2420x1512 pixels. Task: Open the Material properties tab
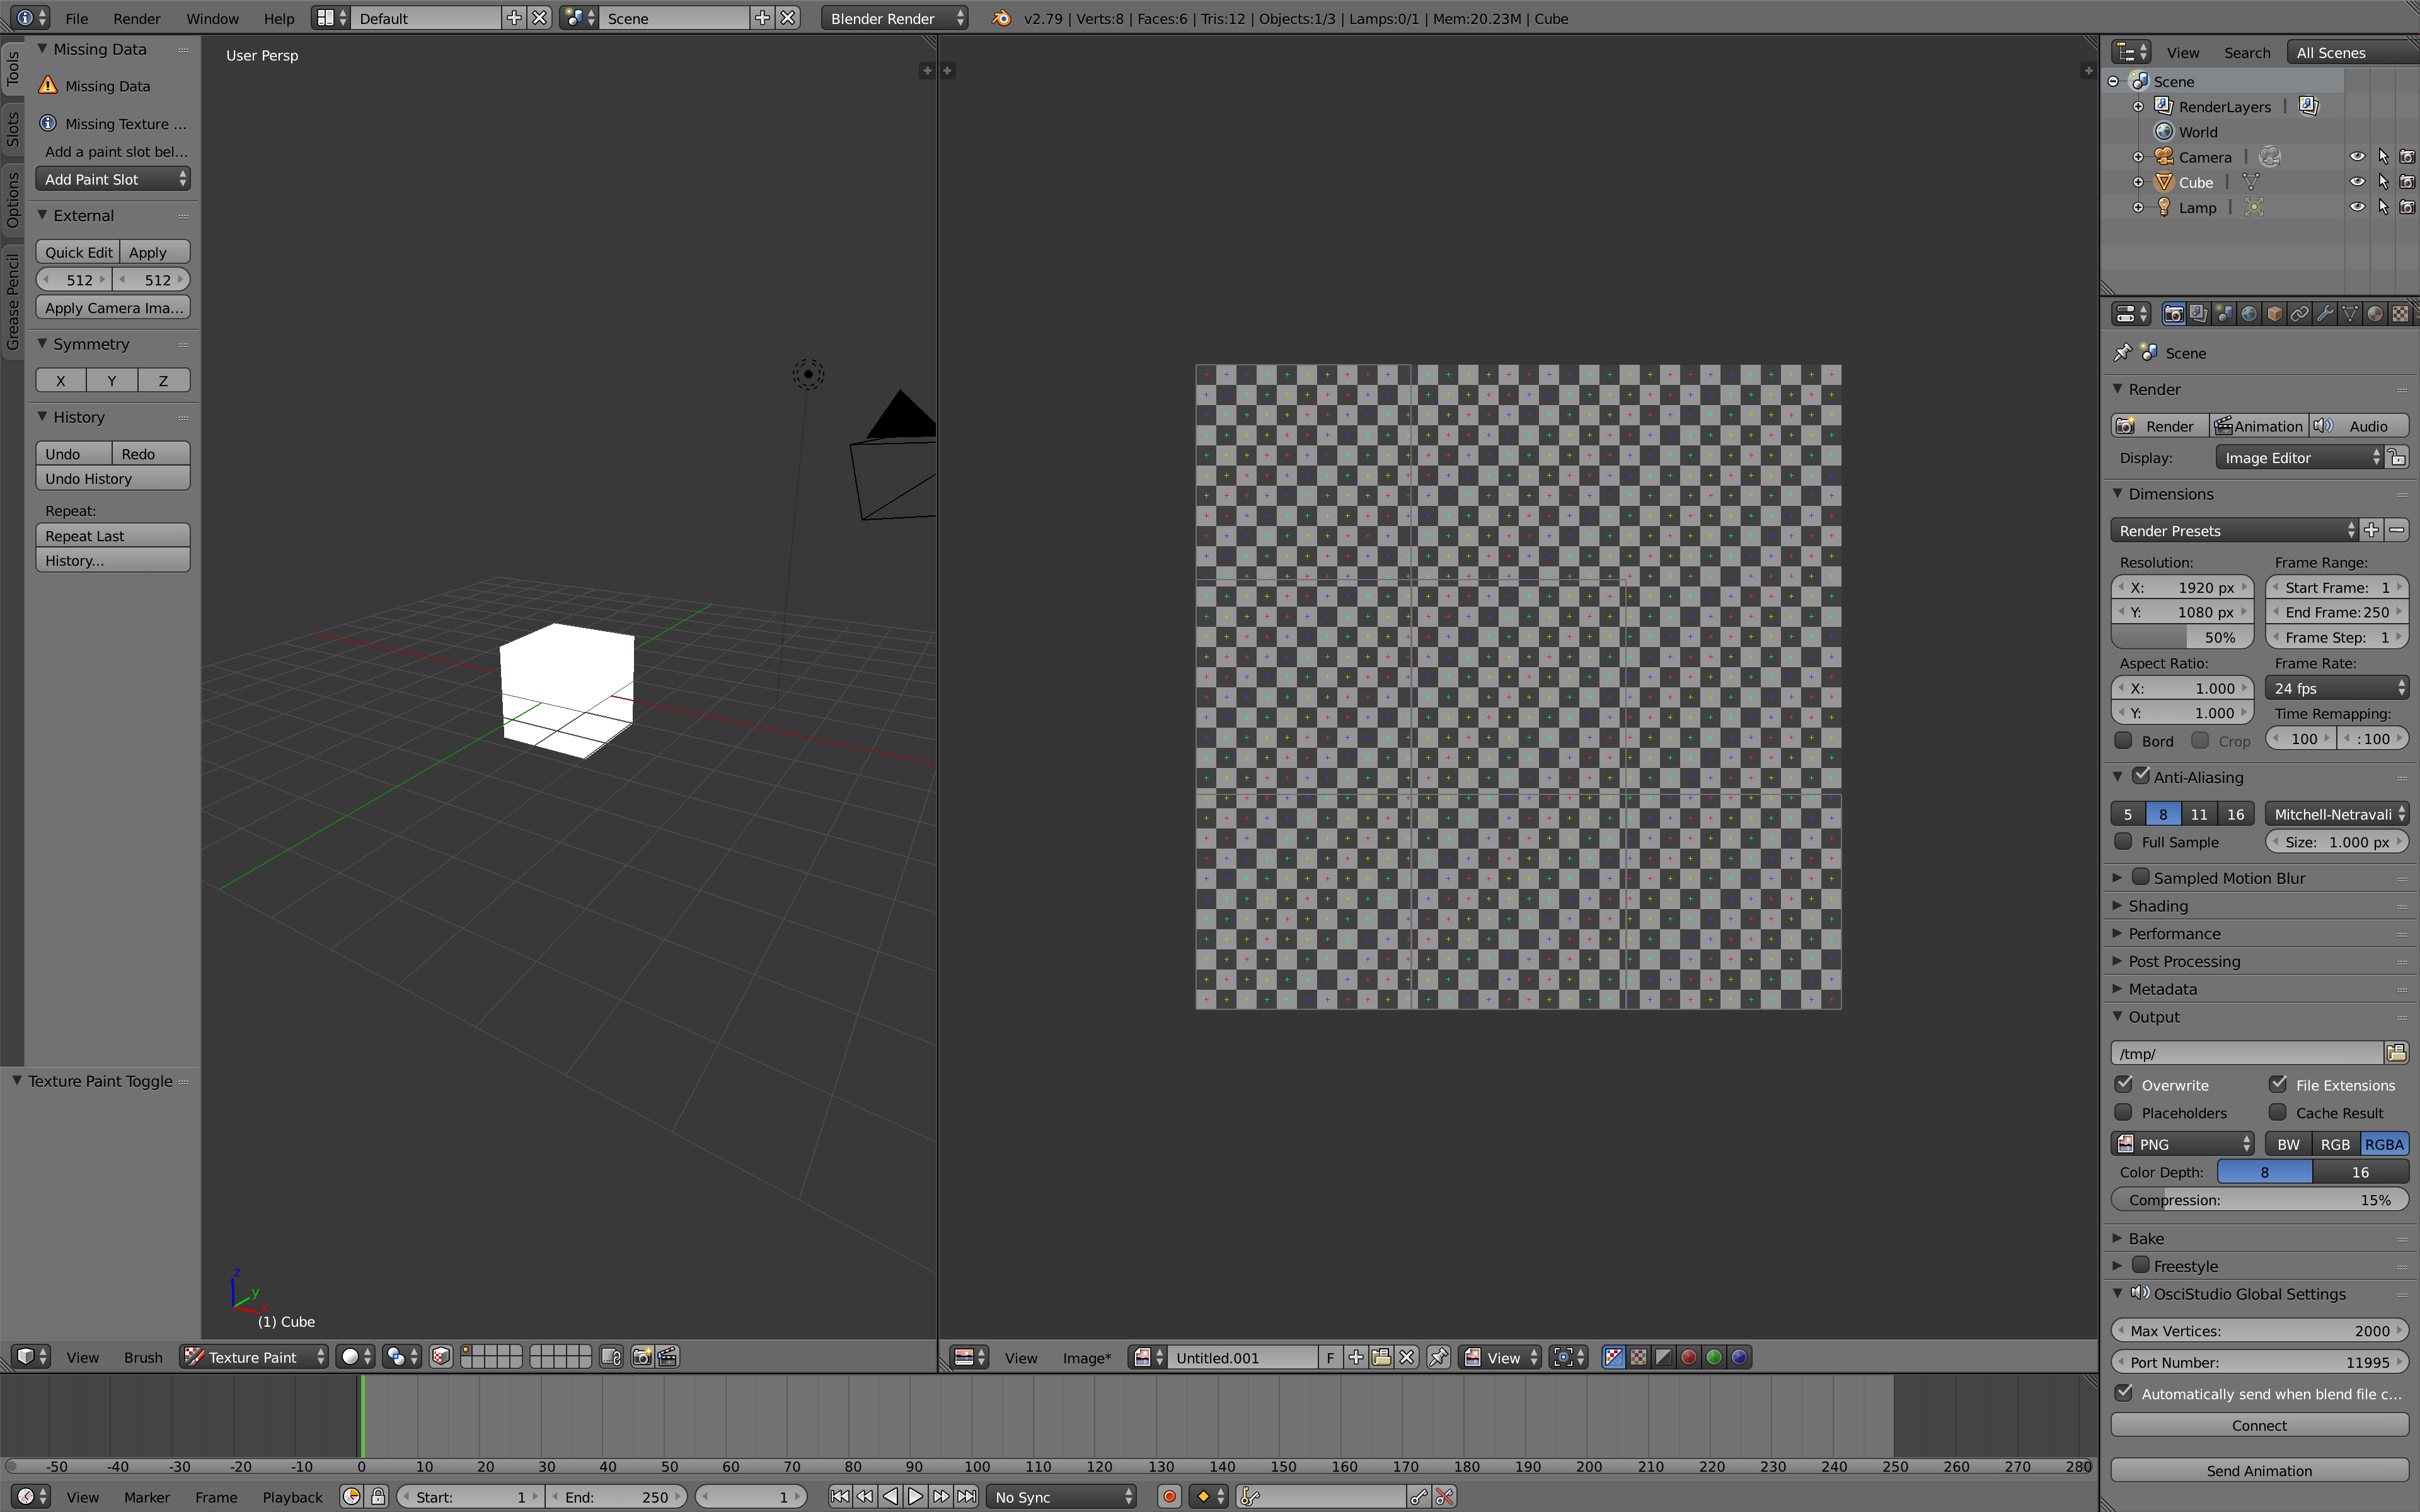(x=2375, y=314)
